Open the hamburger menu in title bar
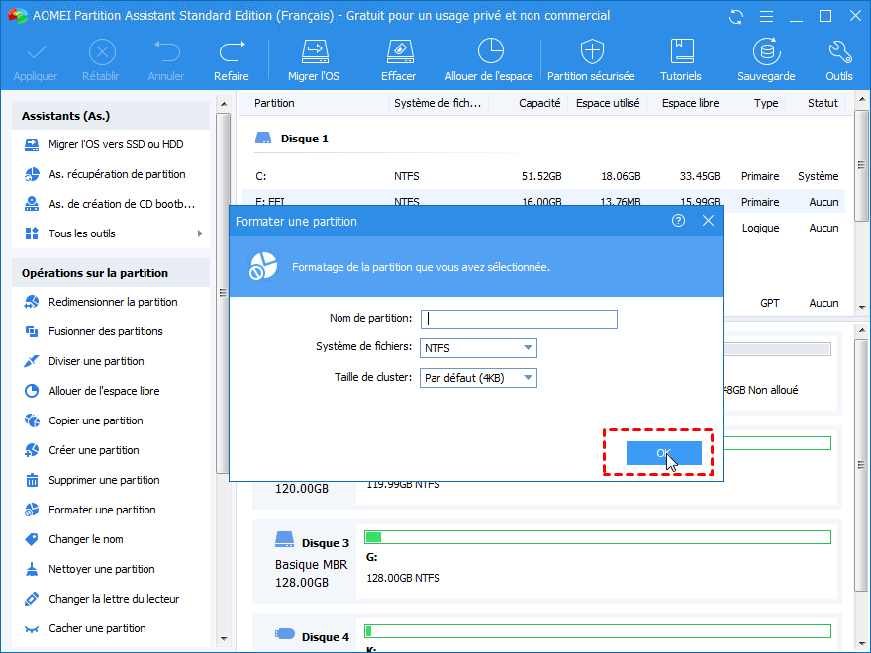 (766, 16)
